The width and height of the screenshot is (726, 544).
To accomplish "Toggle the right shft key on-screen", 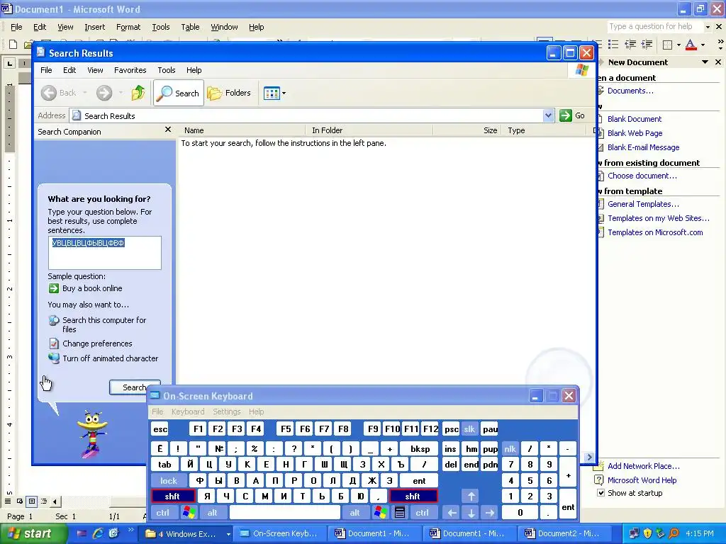I will click(413, 497).
